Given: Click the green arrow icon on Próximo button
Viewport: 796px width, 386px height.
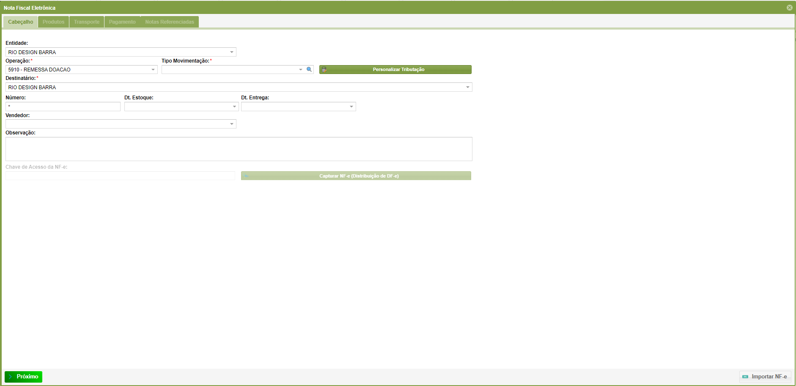Looking at the screenshot, I should pyautogui.click(x=11, y=377).
